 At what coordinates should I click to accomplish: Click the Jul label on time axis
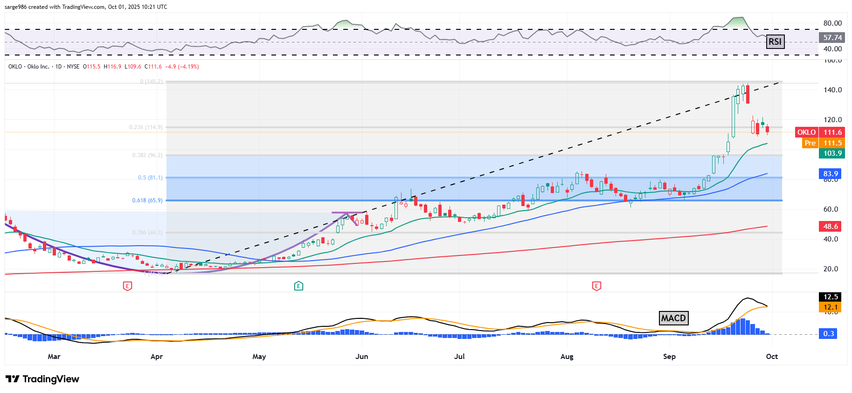pos(459,357)
